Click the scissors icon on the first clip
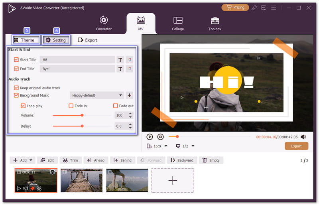319x205 pixels. [x=39, y=188]
